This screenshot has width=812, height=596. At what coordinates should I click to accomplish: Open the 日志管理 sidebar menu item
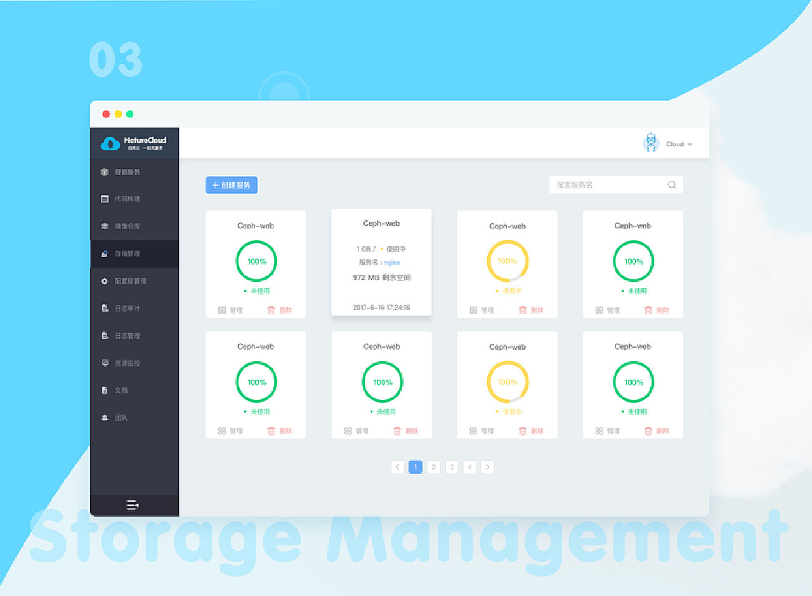pos(134,336)
